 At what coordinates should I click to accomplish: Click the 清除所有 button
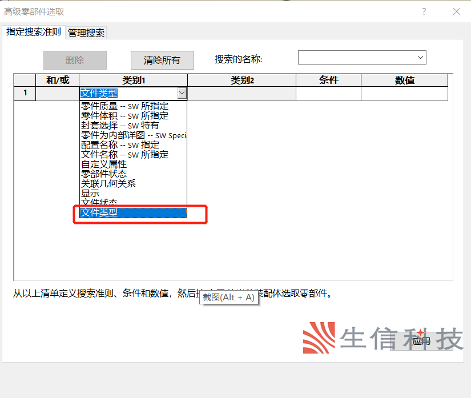[162, 60]
